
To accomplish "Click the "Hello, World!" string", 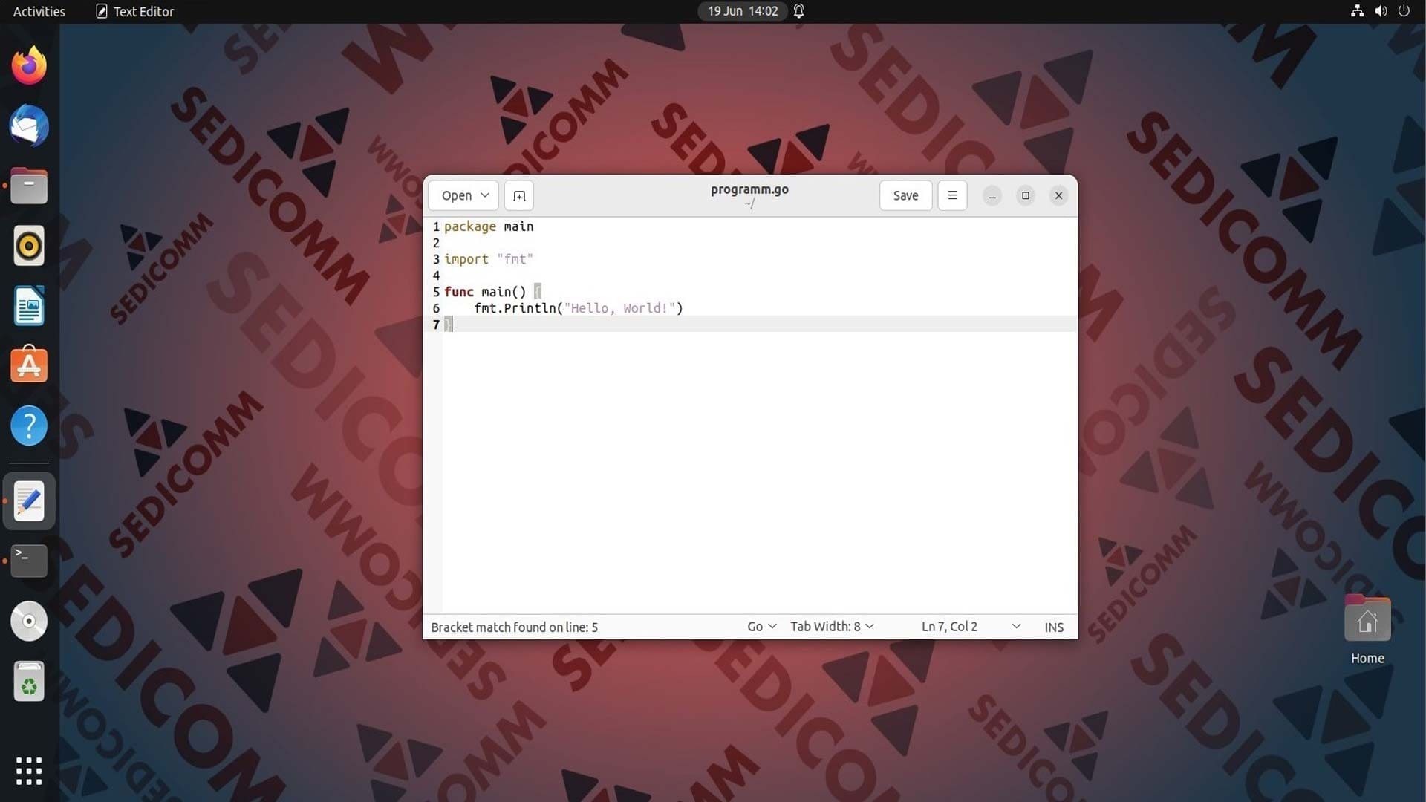I will (x=619, y=308).
